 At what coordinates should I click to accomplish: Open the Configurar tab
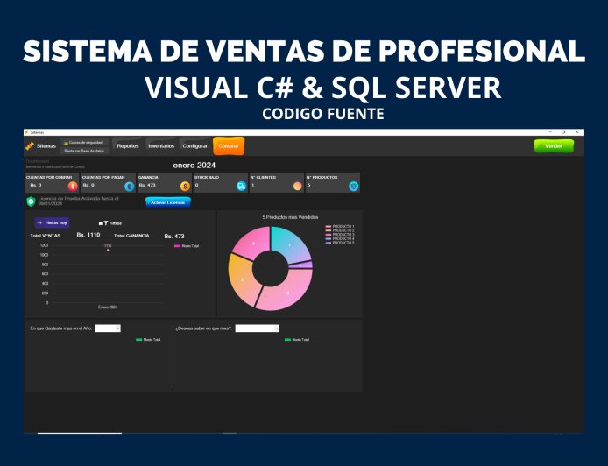(x=195, y=146)
